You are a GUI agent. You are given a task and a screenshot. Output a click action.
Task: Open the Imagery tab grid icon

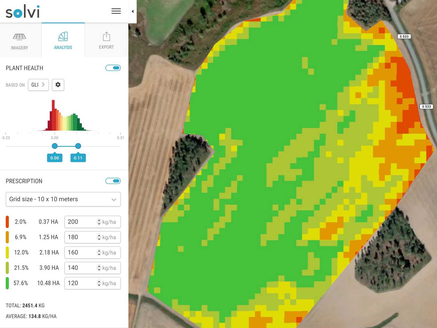pos(20,37)
